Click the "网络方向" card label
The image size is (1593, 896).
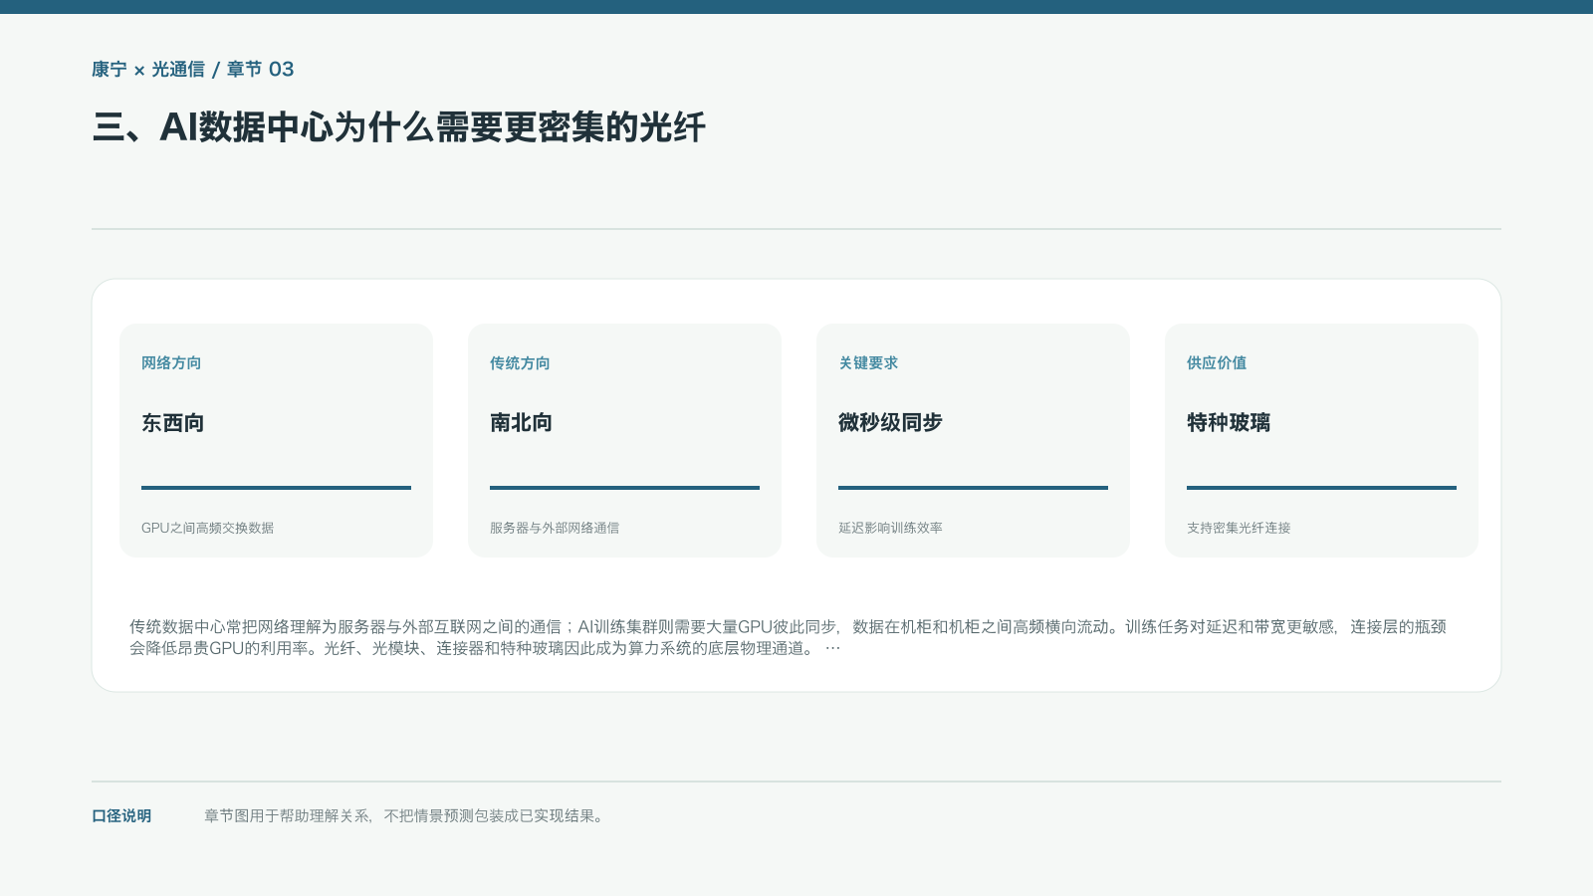(x=171, y=363)
